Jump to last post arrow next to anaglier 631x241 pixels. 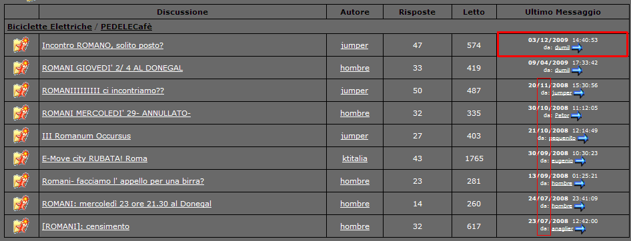pyautogui.click(x=580, y=230)
